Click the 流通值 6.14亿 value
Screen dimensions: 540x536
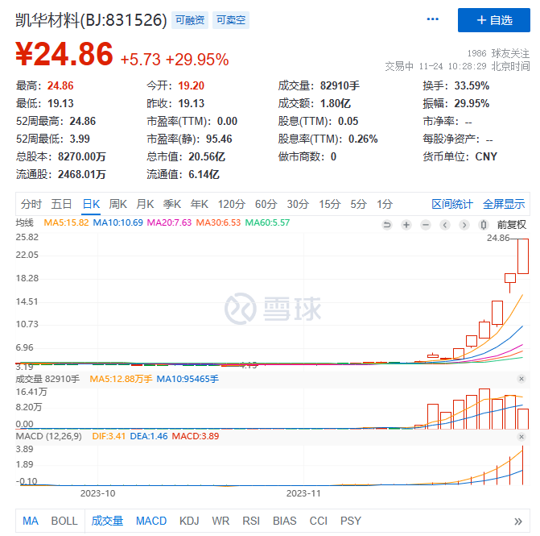click(204, 175)
